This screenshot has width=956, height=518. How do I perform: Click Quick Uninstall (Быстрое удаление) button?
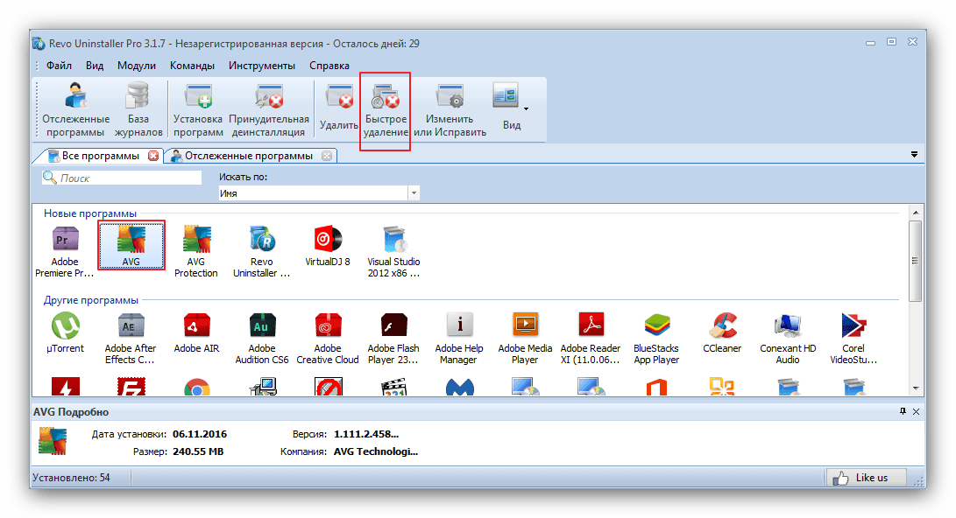coord(386,109)
